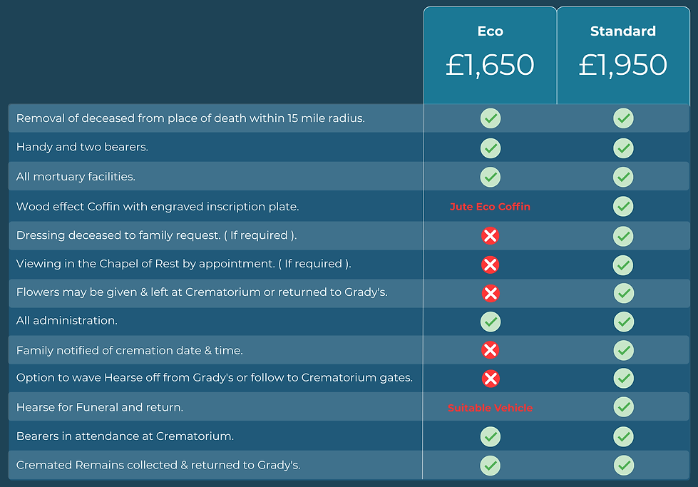Click the red Jute Eco Coffin label
Screen dimensions: 698x487
(490, 207)
